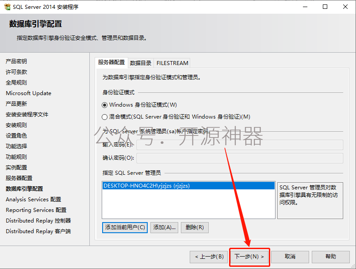This screenshot has width=356, height=269.
Task: Click 功能规则 step in sidebar
Action: coord(16,157)
